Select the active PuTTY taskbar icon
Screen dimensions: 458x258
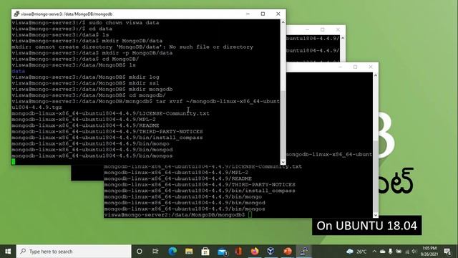304,252
